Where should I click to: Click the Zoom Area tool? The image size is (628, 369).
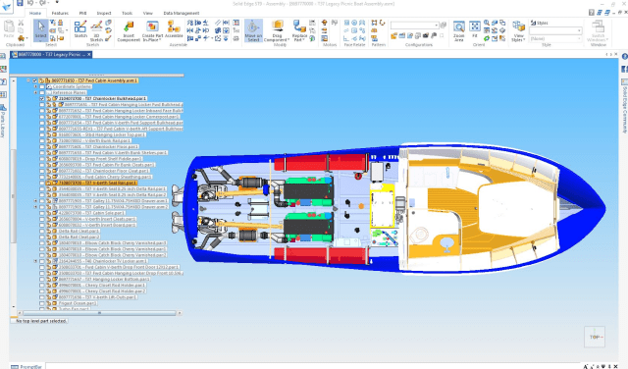(459, 31)
